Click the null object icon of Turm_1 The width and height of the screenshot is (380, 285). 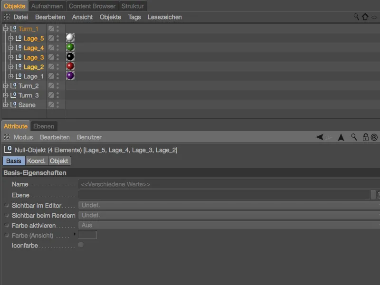click(x=13, y=28)
